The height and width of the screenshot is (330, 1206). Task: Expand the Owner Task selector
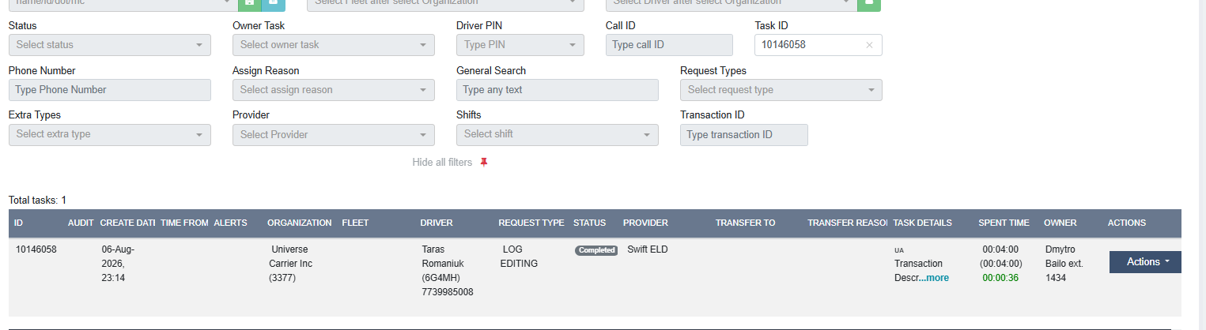pos(334,45)
